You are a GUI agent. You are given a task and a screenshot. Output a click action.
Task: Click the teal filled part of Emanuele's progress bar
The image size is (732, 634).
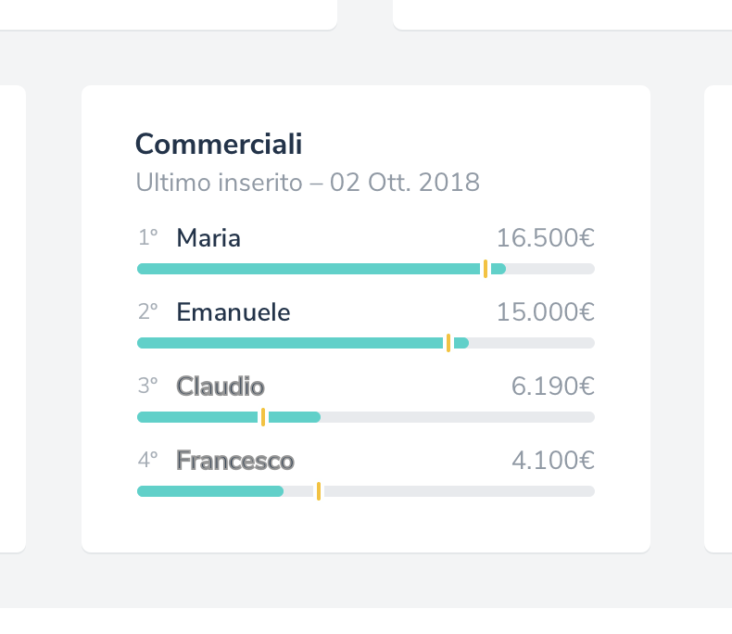pos(287,343)
